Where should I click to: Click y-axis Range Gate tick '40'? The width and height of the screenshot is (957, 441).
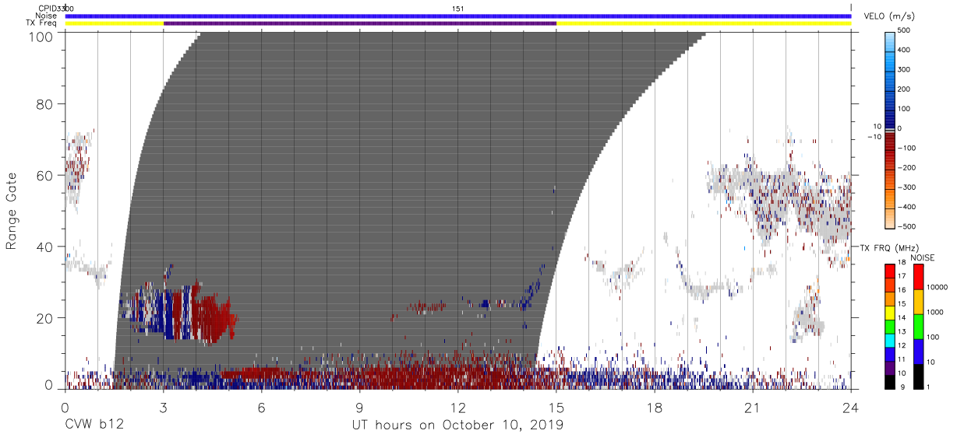click(x=44, y=247)
